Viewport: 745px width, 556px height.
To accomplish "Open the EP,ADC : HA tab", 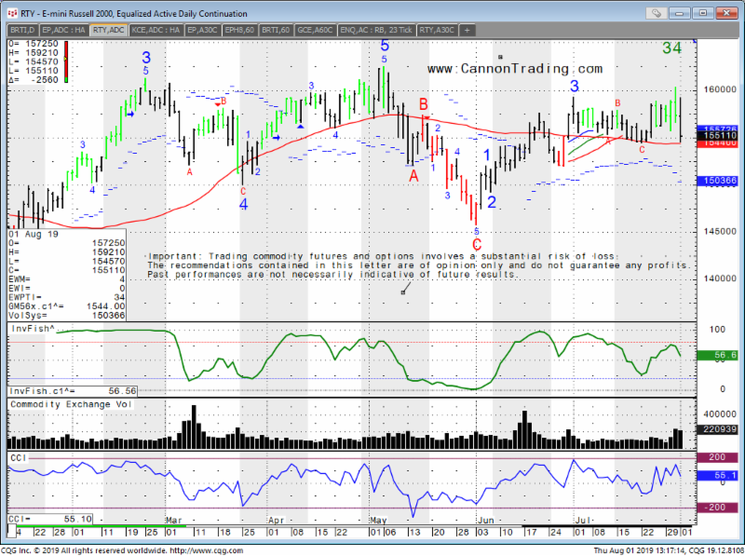I will tap(63, 30).
